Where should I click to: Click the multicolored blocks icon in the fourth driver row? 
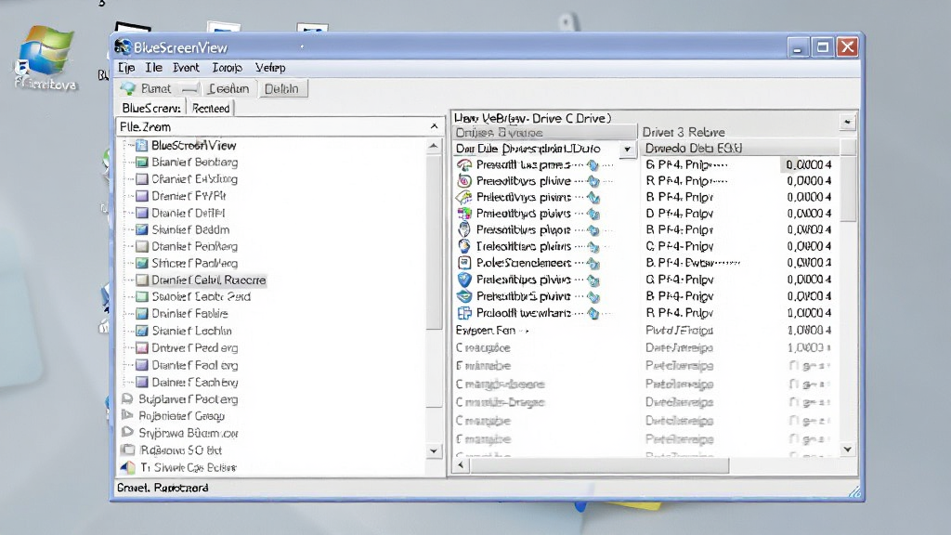464,214
